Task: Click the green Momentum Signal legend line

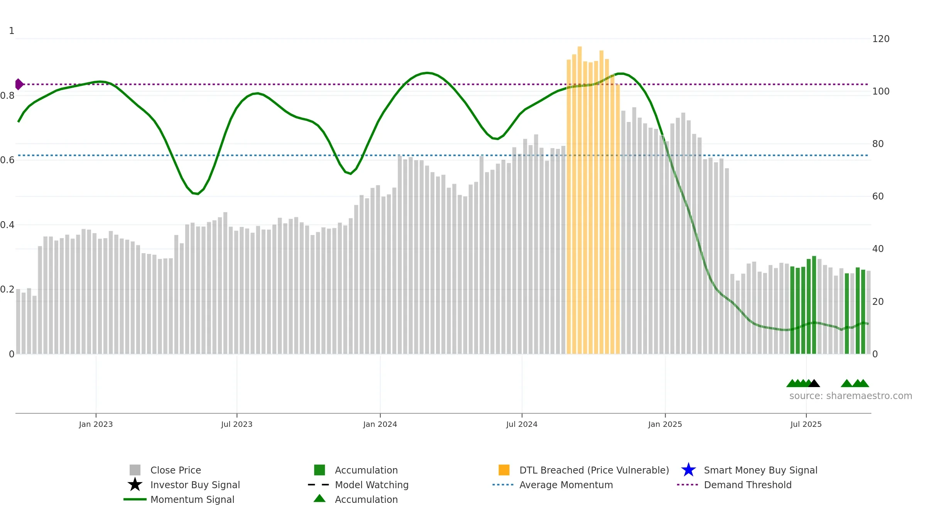Action: click(135, 499)
